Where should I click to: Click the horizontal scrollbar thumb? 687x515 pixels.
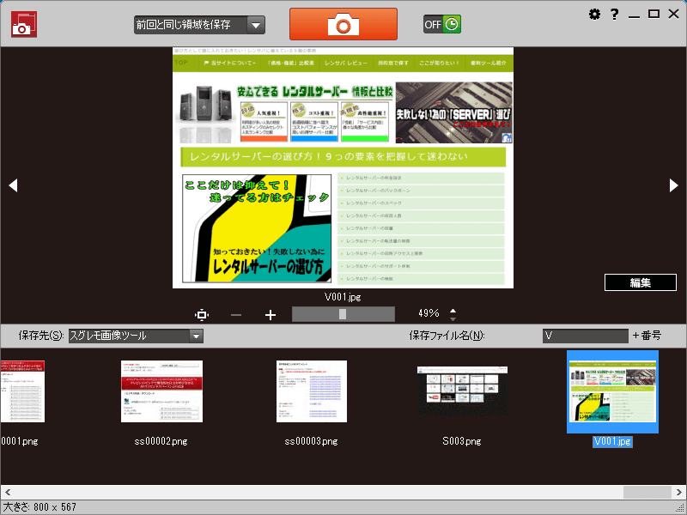click(x=647, y=492)
